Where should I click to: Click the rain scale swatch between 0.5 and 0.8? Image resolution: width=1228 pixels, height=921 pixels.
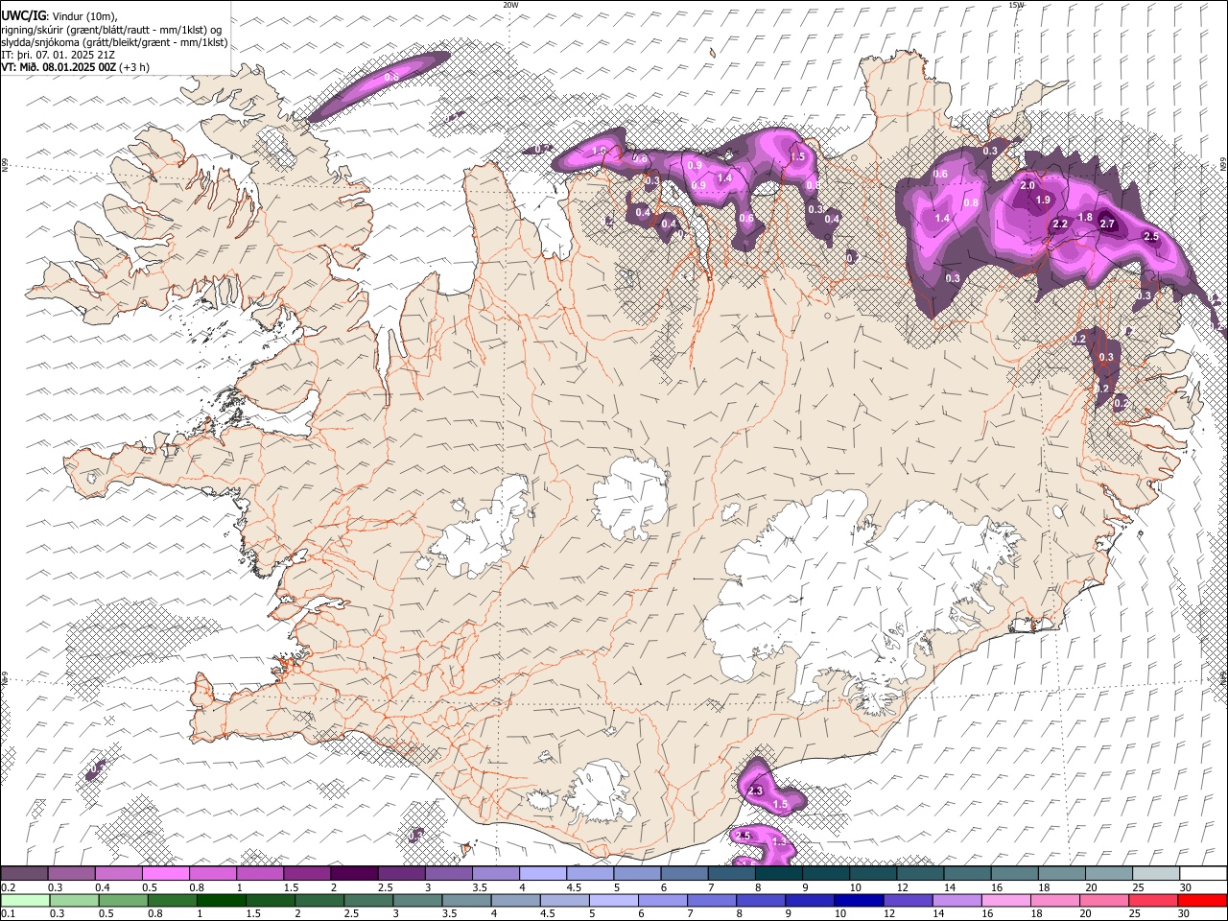pyautogui.click(x=123, y=900)
